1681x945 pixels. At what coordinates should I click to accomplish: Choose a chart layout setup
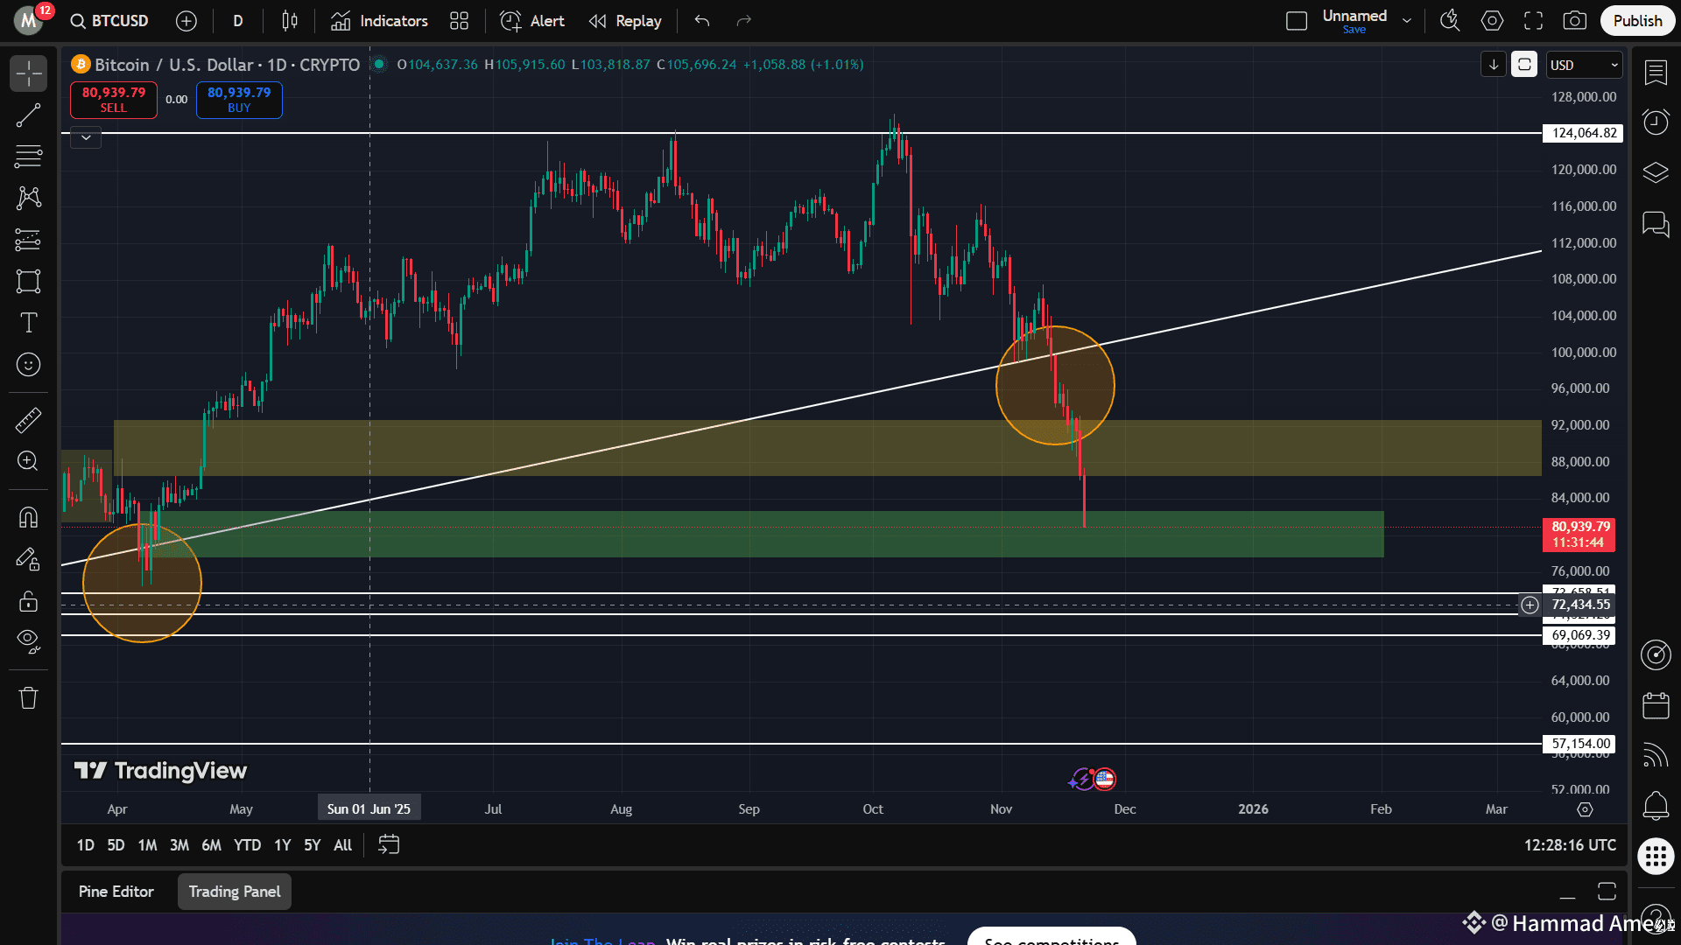point(1297,21)
